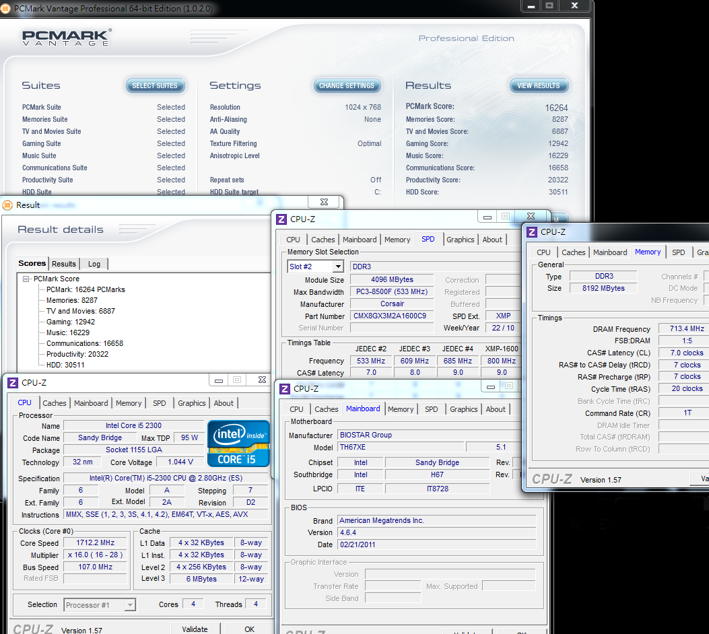Click OK in the CPU-Z processor window

[x=250, y=629]
